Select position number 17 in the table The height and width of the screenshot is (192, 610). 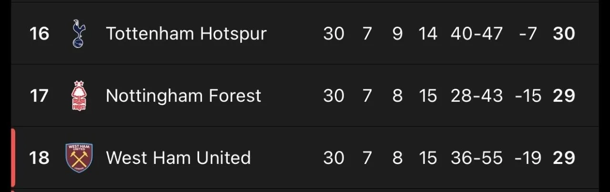pyautogui.click(x=39, y=96)
